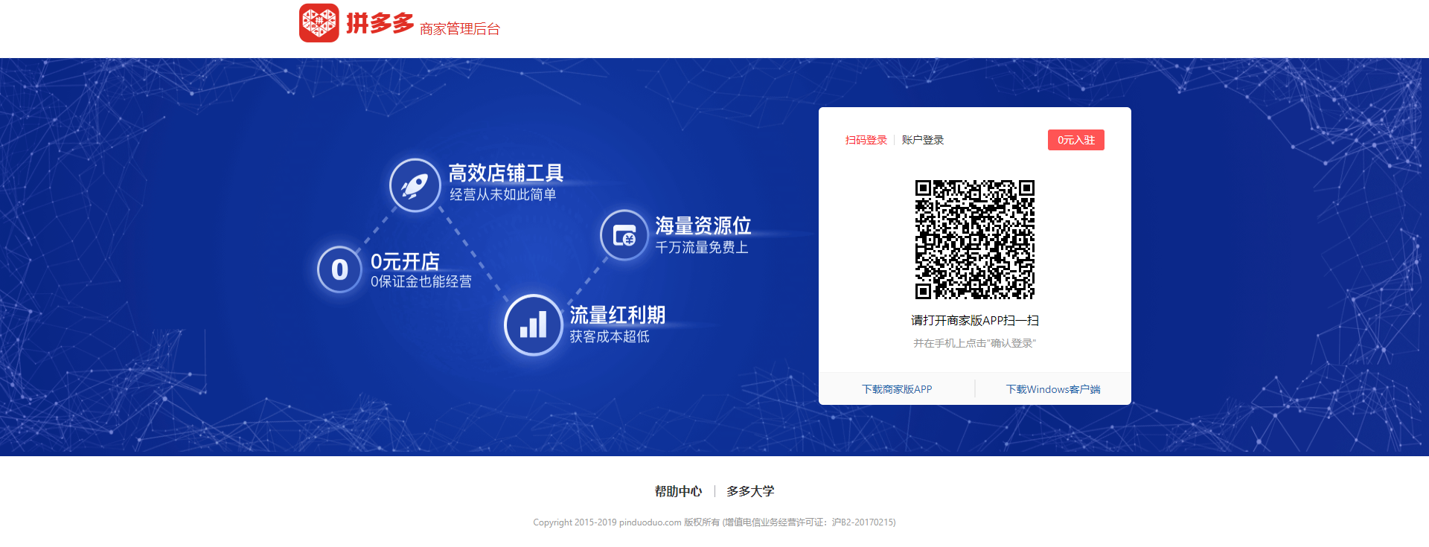
Task: Click the 经营从未如此简单 subtitle
Action: point(503,194)
